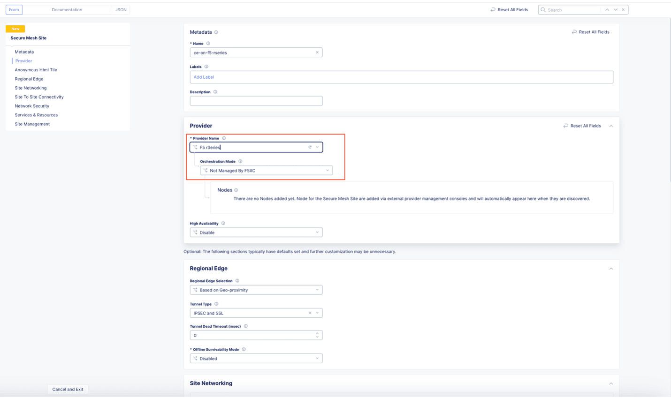Go to Network Security in sidebar
The image size is (671, 398).
(x=32, y=106)
